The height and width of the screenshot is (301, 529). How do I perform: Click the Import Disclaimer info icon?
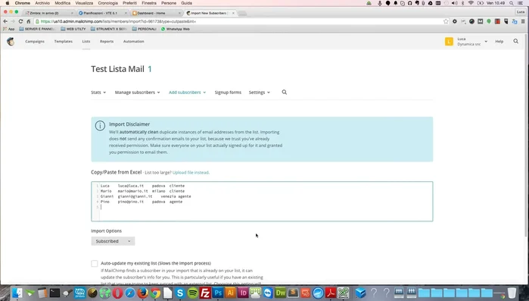pos(100,126)
